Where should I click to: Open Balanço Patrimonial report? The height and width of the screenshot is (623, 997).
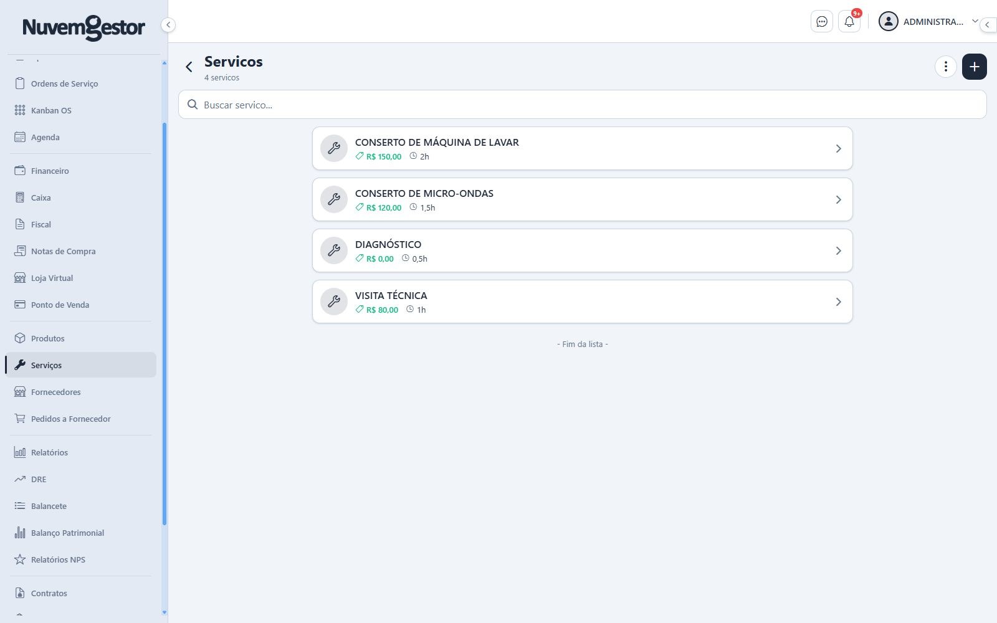tap(81, 533)
